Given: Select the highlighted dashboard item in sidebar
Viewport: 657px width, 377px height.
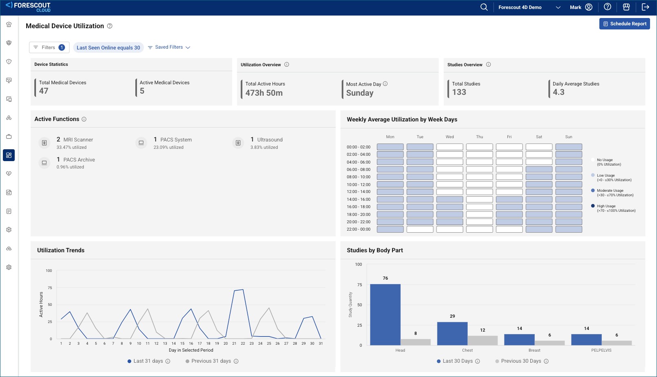Looking at the screenshot, I should (9, 155).
